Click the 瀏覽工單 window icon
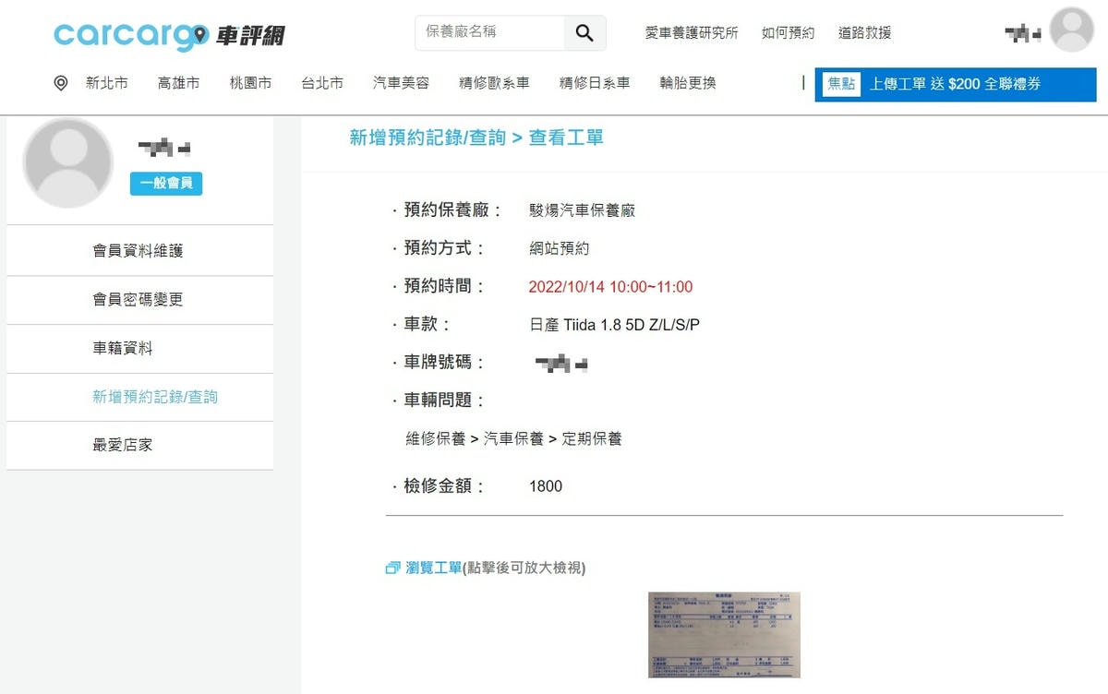 pyautogui.click(x=392, y=568)
